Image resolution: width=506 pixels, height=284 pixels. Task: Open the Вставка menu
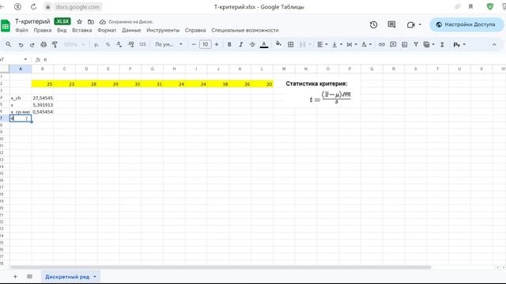tap(82, 30)
